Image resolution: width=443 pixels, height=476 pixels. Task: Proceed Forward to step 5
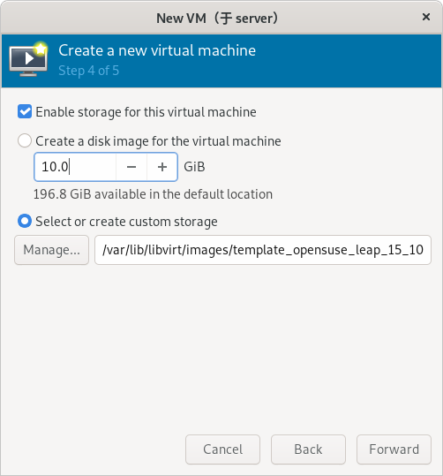394,450
